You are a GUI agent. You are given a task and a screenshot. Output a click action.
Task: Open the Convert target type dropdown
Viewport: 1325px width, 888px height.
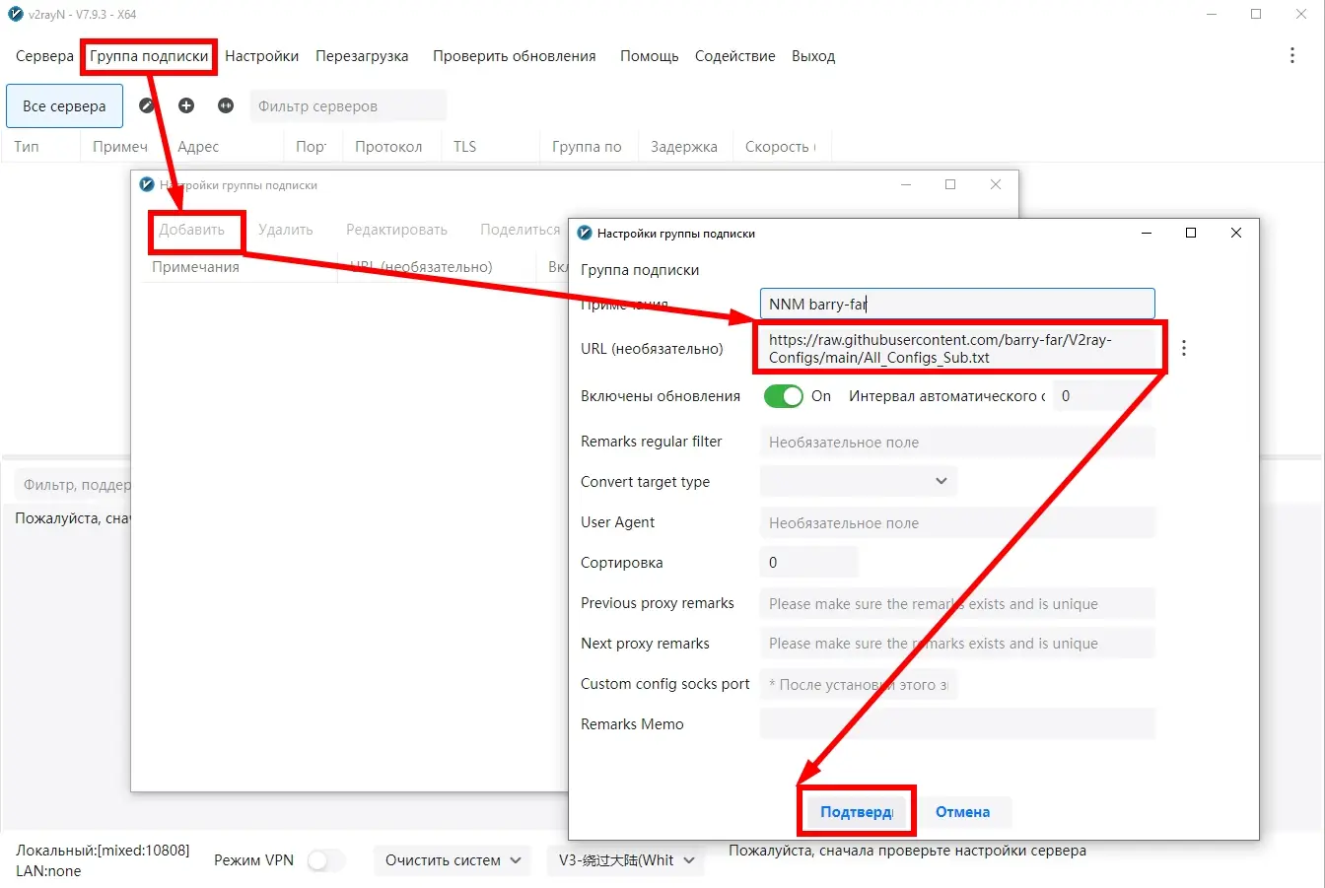click(859, 481)
